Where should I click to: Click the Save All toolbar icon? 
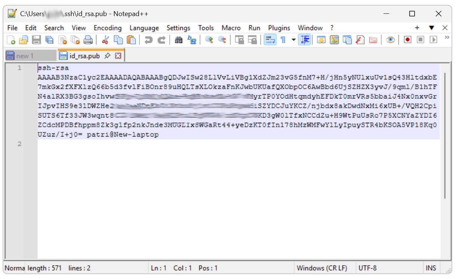coord(49,40)
